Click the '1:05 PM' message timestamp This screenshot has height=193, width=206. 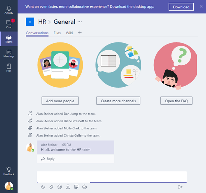click(x=66, y=145)
